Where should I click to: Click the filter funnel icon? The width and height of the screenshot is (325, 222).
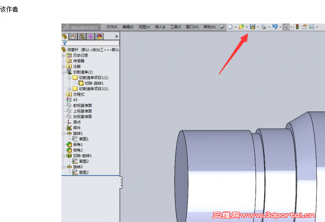coord(64,43)
